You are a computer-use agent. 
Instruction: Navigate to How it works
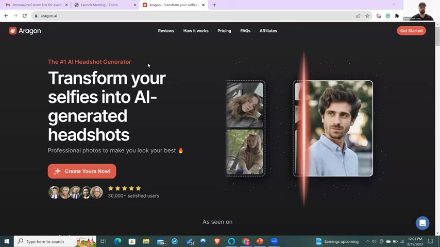click(x=196, y=31)
